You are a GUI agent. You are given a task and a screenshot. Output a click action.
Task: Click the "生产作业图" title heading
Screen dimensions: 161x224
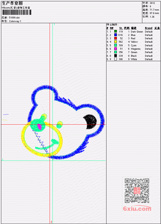coord(12,3)
